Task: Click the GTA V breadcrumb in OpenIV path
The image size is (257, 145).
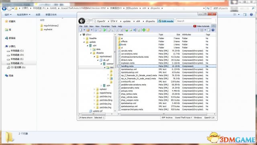Action: [x=114, y=21]
